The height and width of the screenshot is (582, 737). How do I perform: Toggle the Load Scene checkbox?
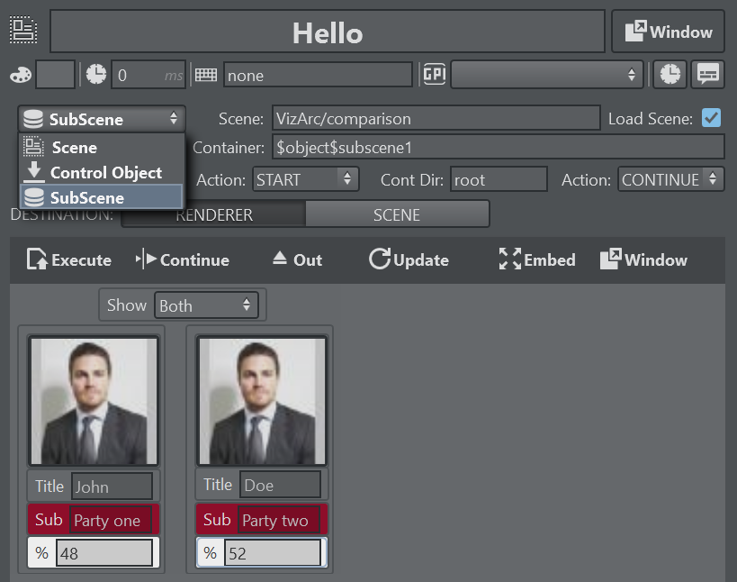click(711, 118)
